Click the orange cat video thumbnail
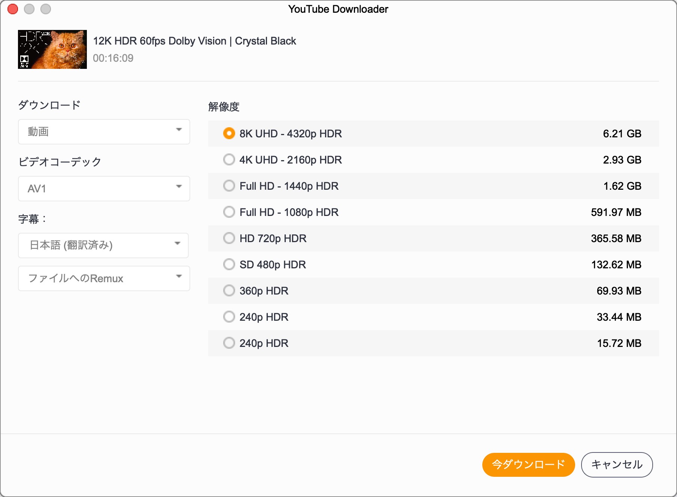This screenshot has height=497, width=677. (52, 49)
